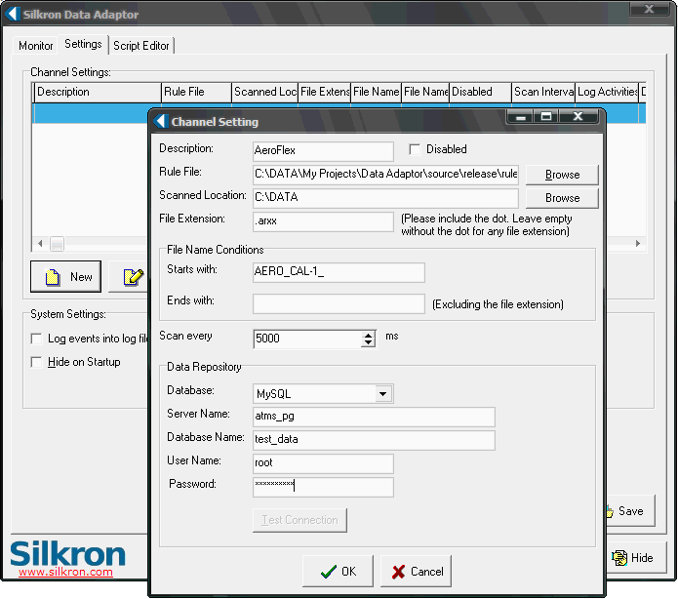This screenshot has width=678, height=599.
Task: Enable Log events into log file
Action: [x=37, y=339]
